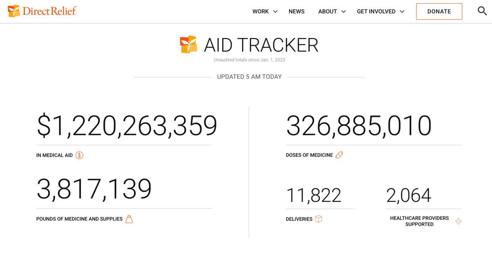Click the 3,817,139 value
Screen dimensions: 492x268
tap(94, 189)
